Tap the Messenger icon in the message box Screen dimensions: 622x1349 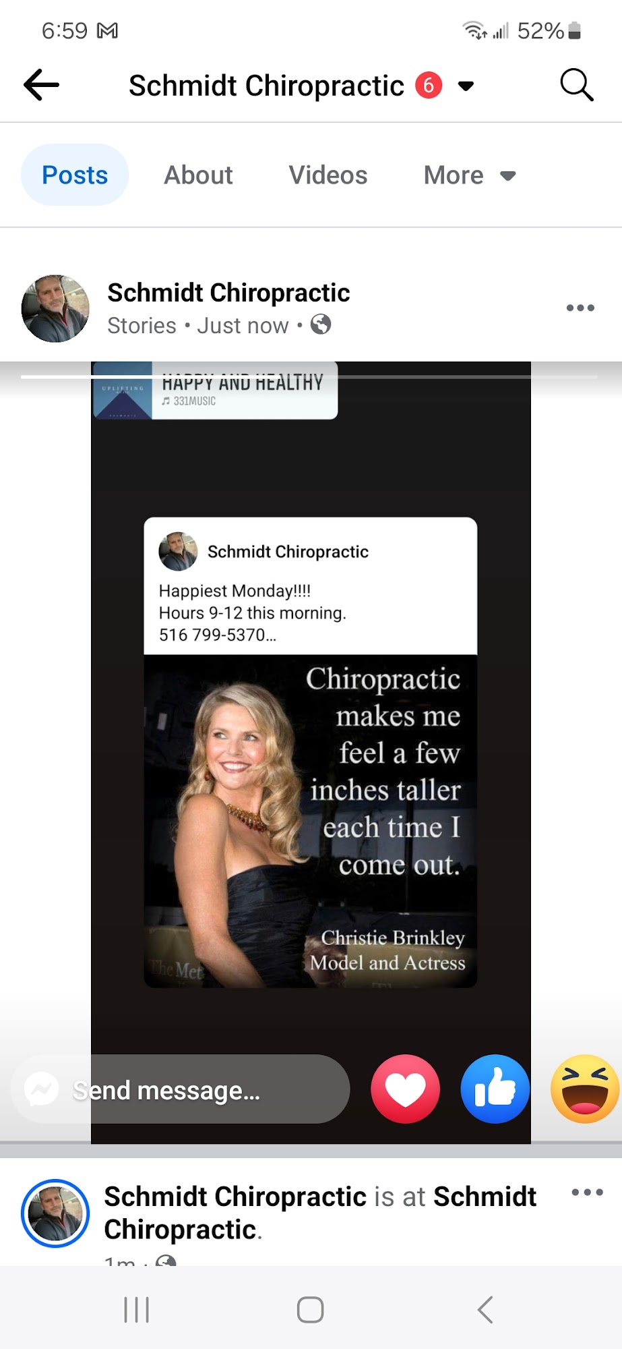click(x=41, y=1089)
